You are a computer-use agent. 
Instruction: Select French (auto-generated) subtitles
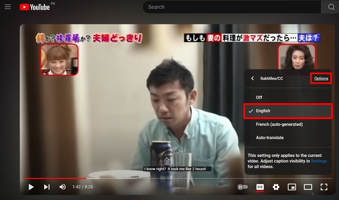(x=279, y=124)
